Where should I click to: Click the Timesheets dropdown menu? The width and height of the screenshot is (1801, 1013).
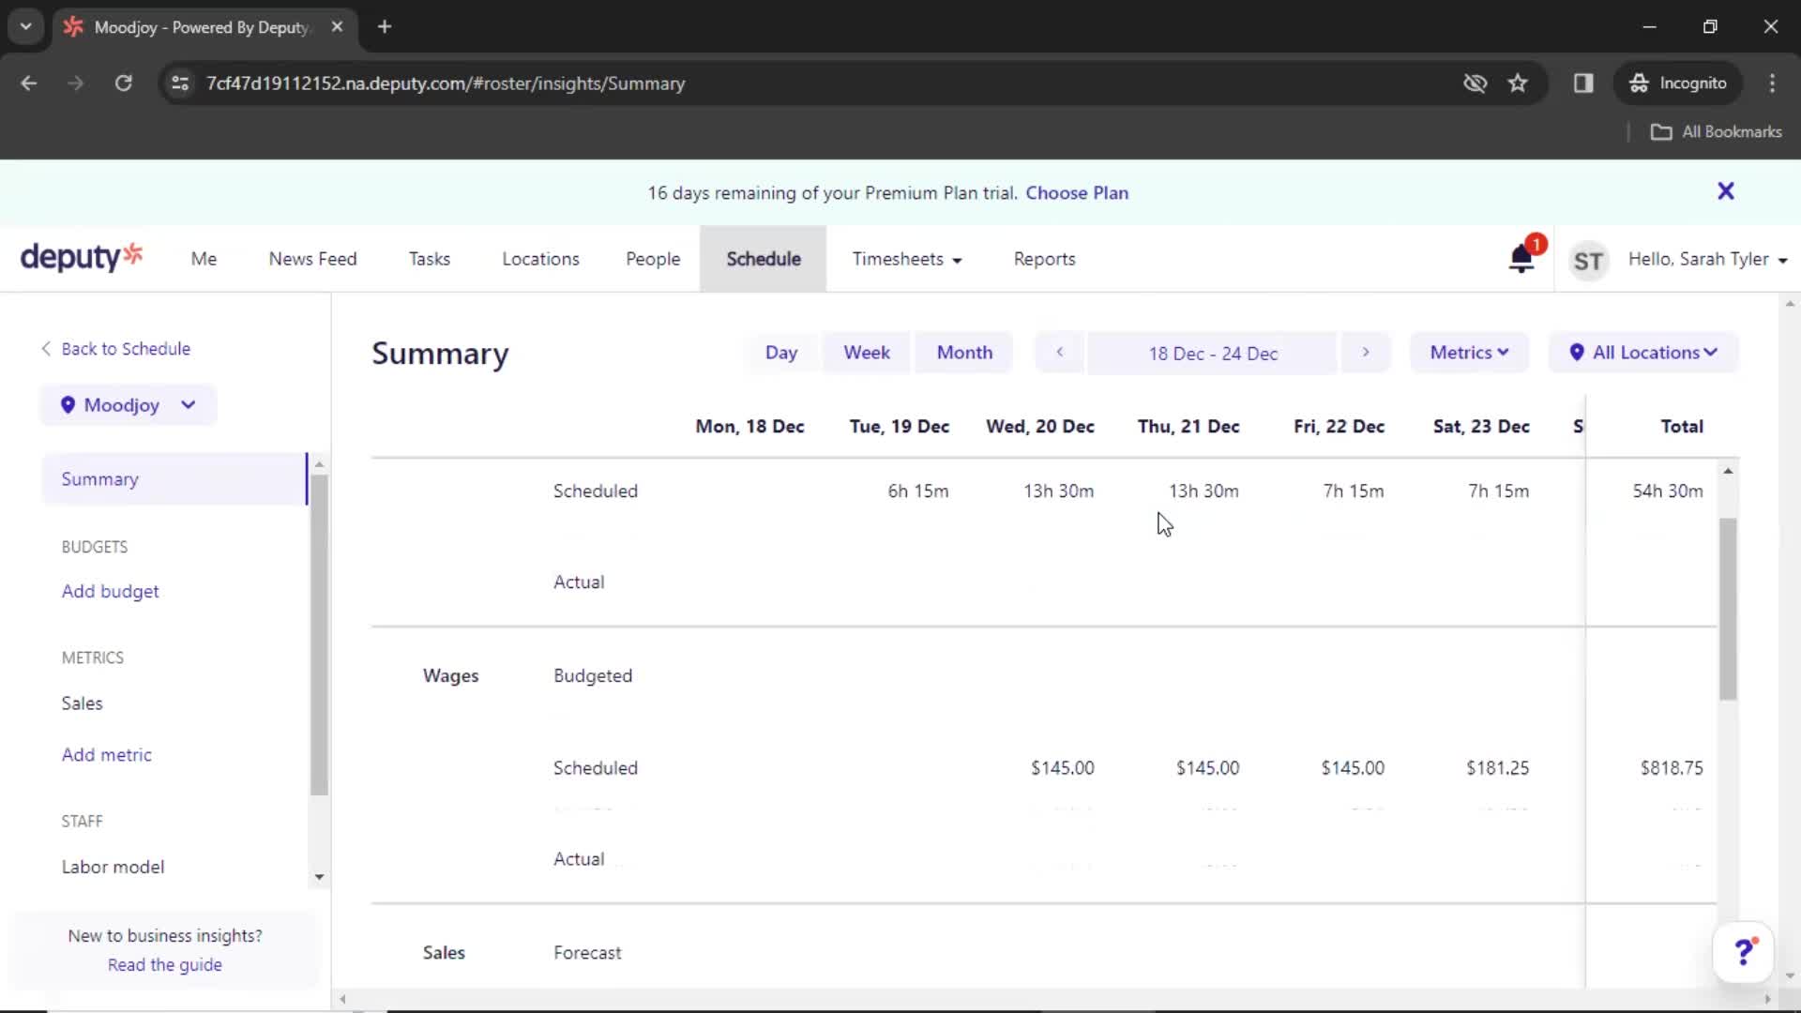coord(905,259)
